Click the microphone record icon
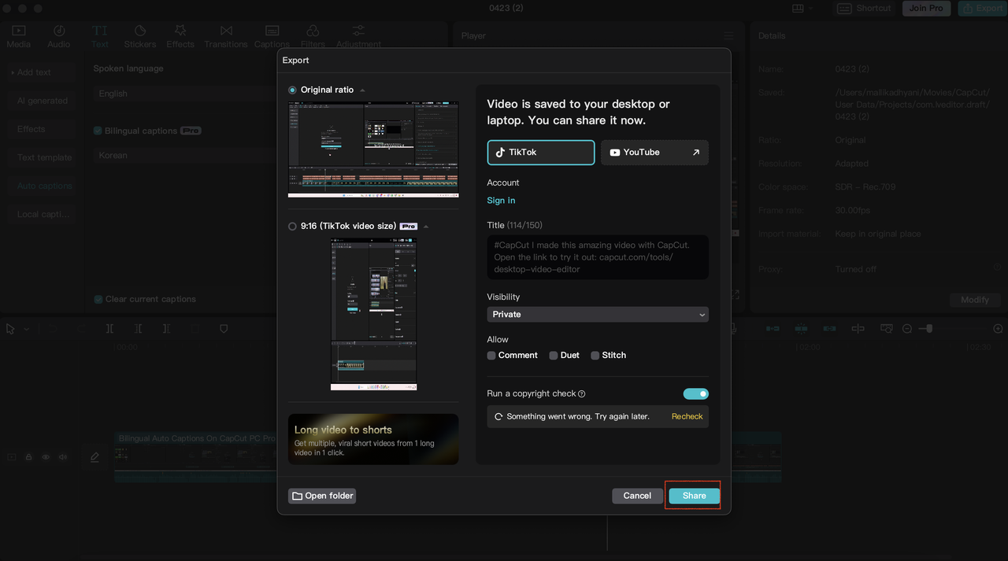The width and height of the screenshot is (1008, 561). pyautogui.click(x=734, y=328)
